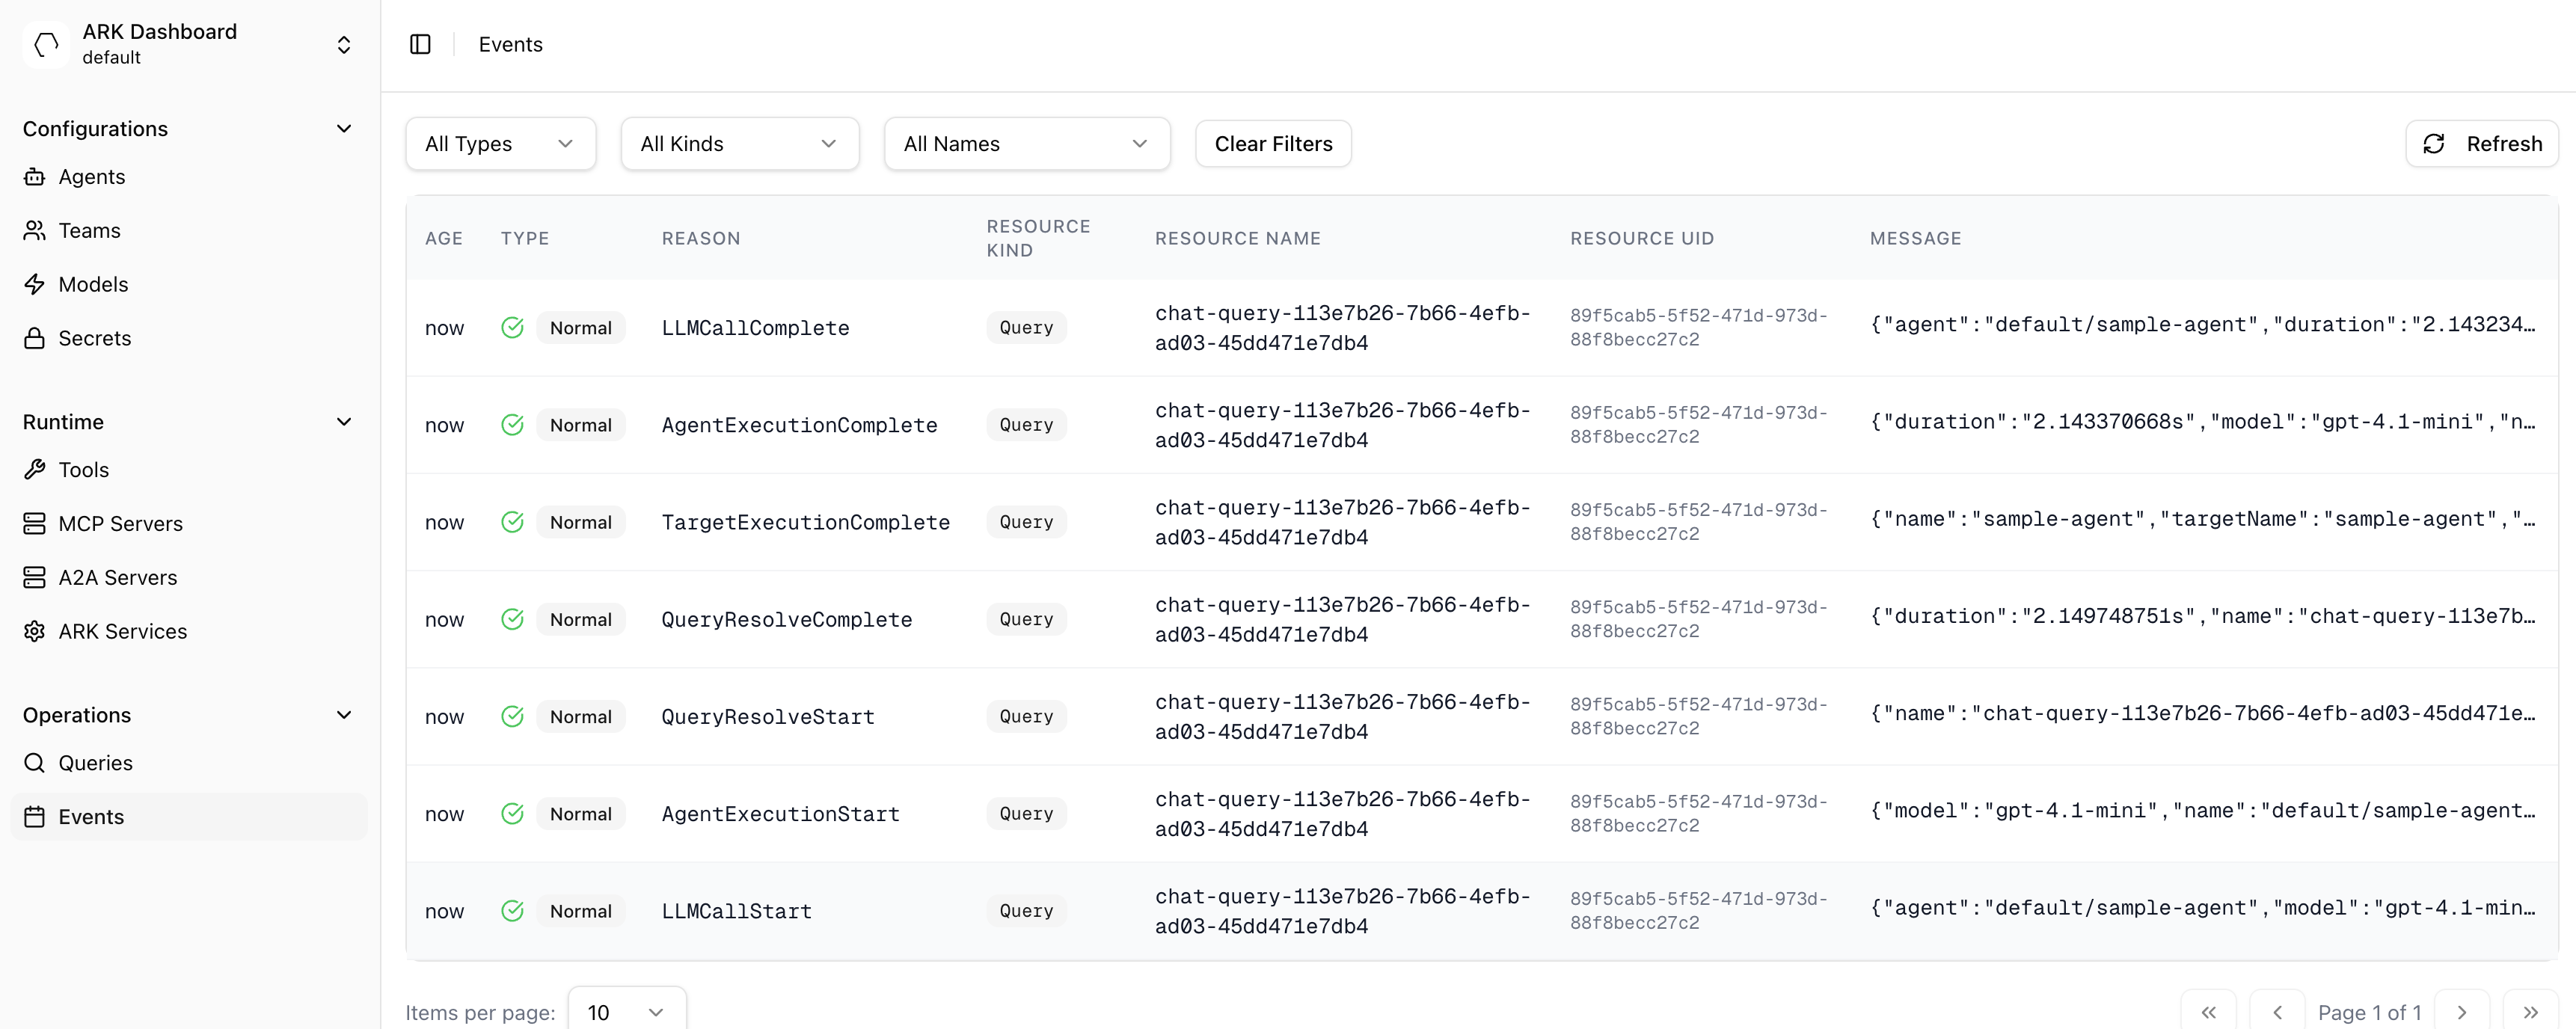
Task: Toggle the sidebar visibility panel icon
Action: 420,44
